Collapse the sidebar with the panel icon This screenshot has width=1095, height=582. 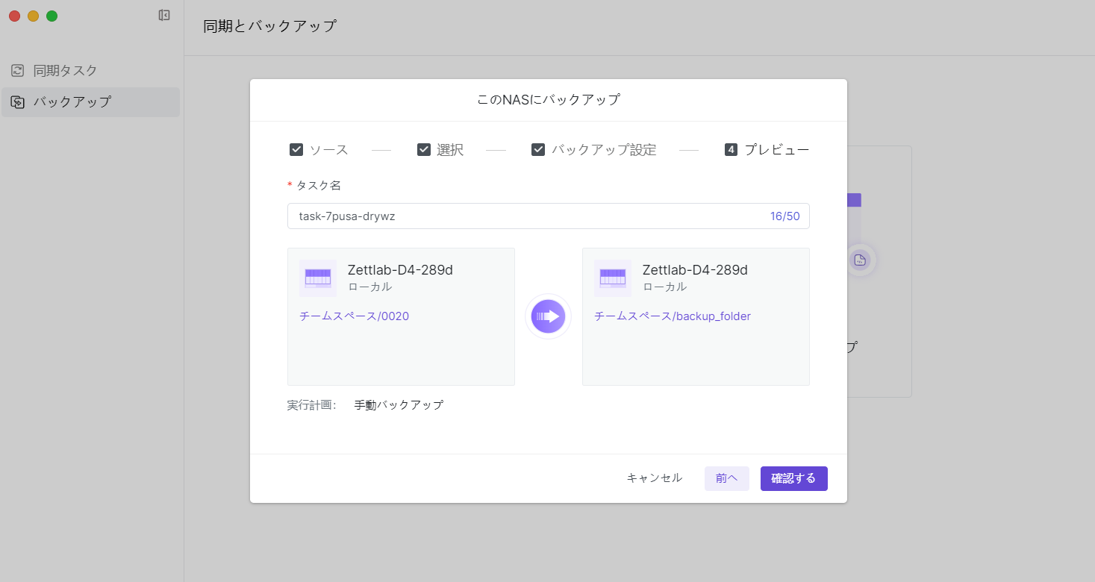click(164, 15)
